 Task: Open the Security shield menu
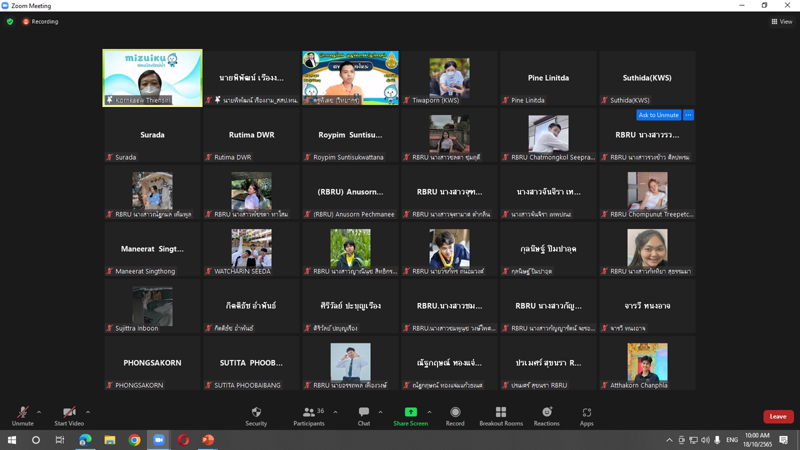(256, 416)
